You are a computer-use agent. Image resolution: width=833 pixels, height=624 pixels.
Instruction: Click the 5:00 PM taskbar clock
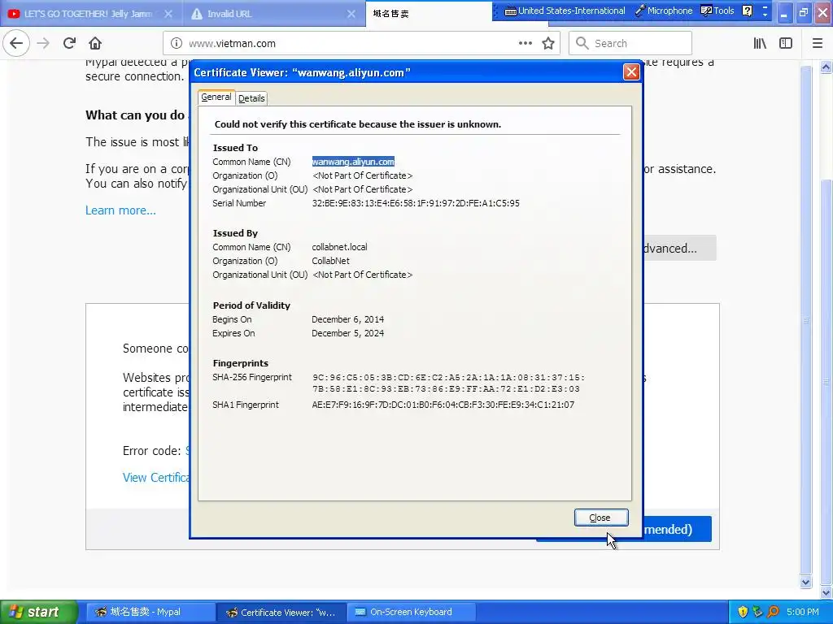pos(802,612)
